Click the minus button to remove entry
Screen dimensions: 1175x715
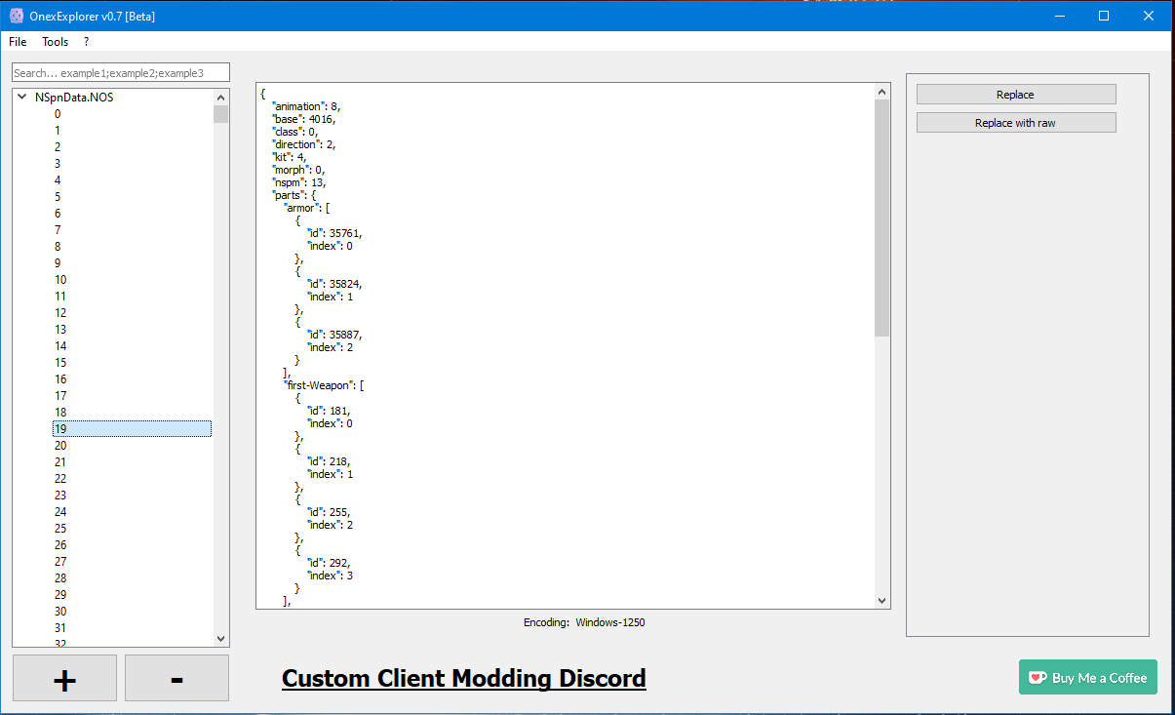tap(176, 678)
